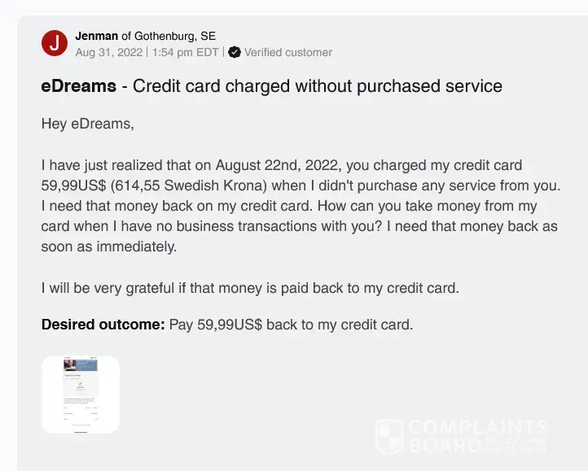This screenshot has height=471, width=588.
Task: Select the 'Verified customer' label
Action: (287, 52)
